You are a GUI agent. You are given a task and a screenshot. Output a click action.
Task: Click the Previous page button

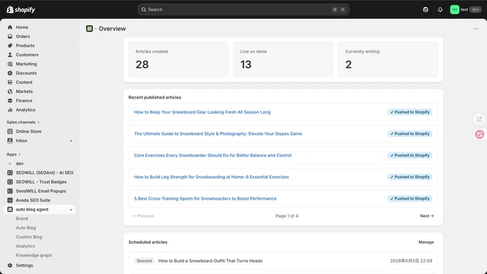(x=143, y=216)
